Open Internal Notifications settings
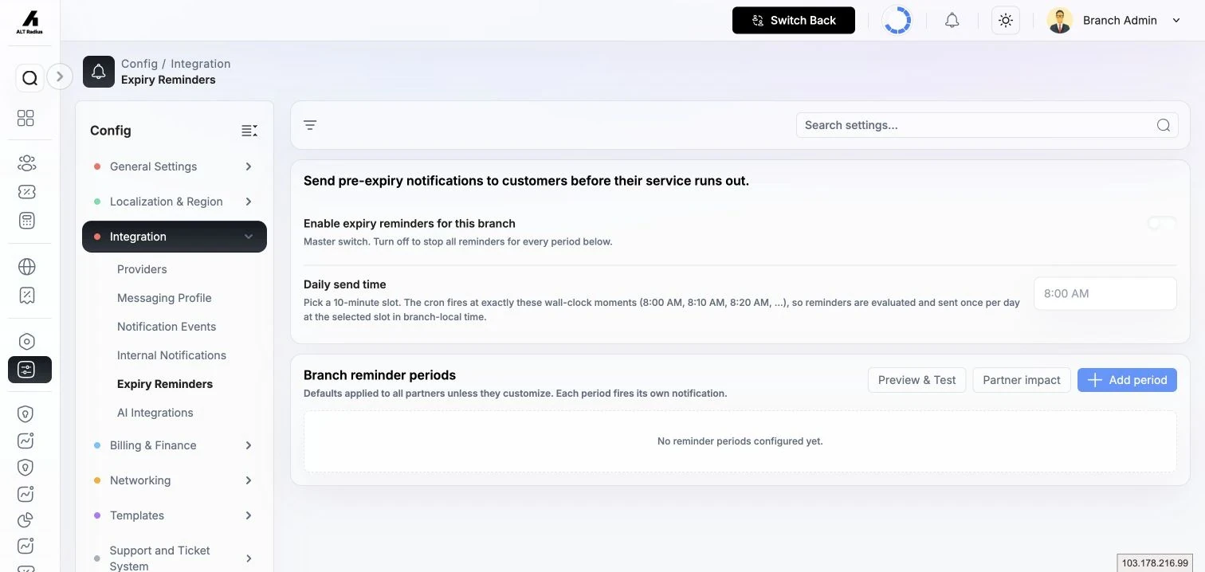Screen dimensions: 1205x572 click(x=171, y=355)
